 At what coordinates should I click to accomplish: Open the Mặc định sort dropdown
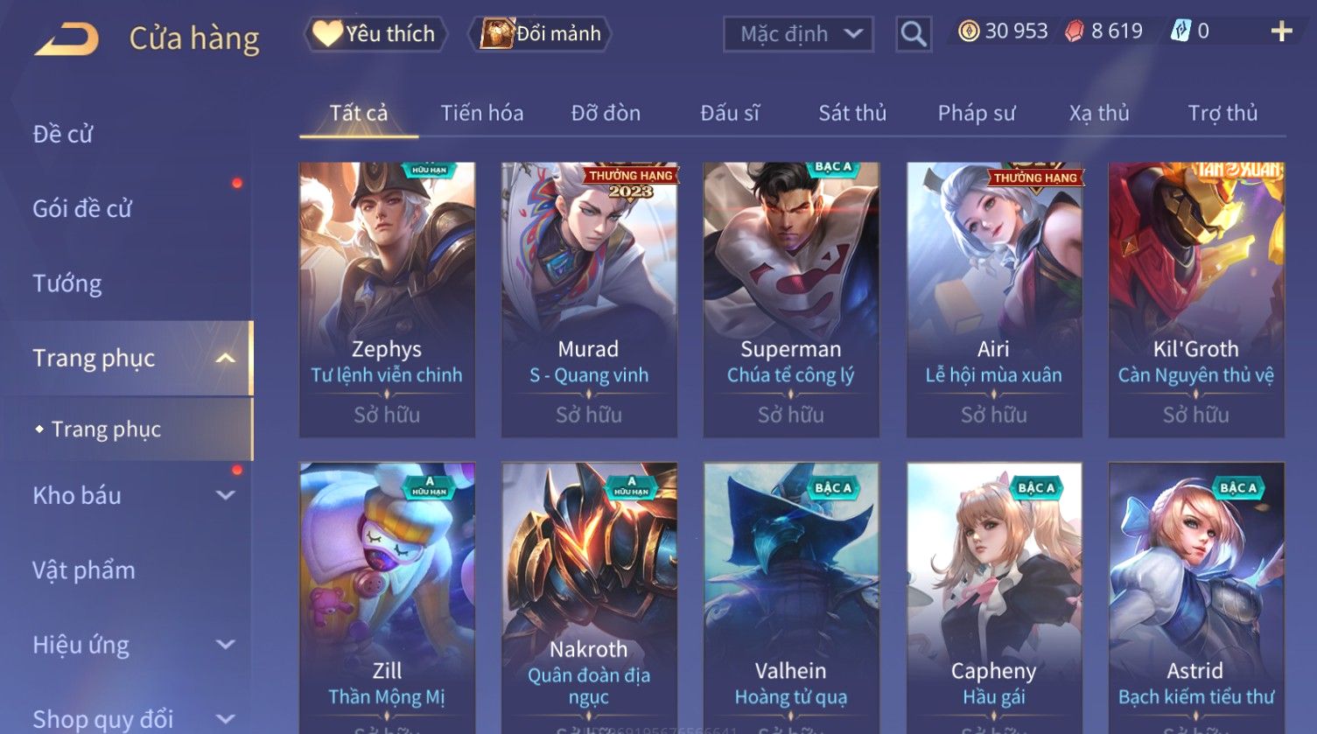[x=798, y=34]
